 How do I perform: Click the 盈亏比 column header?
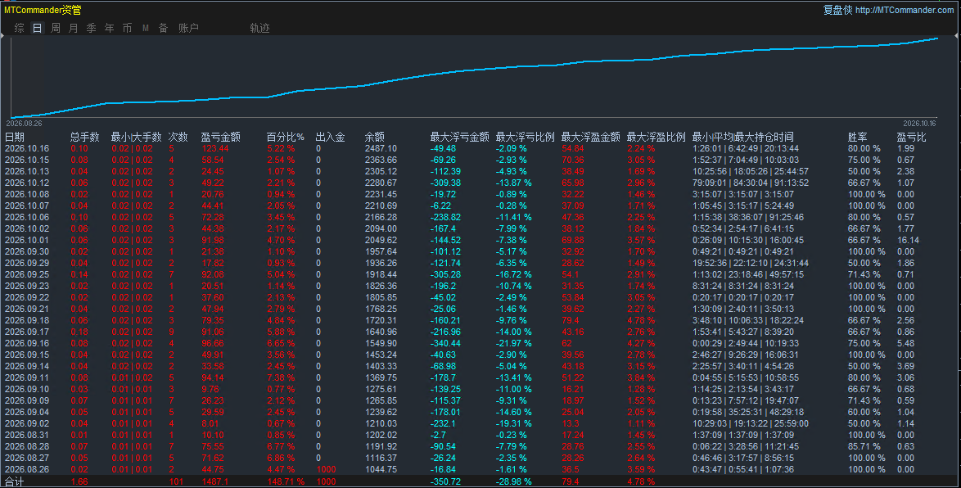coord(911,137)
